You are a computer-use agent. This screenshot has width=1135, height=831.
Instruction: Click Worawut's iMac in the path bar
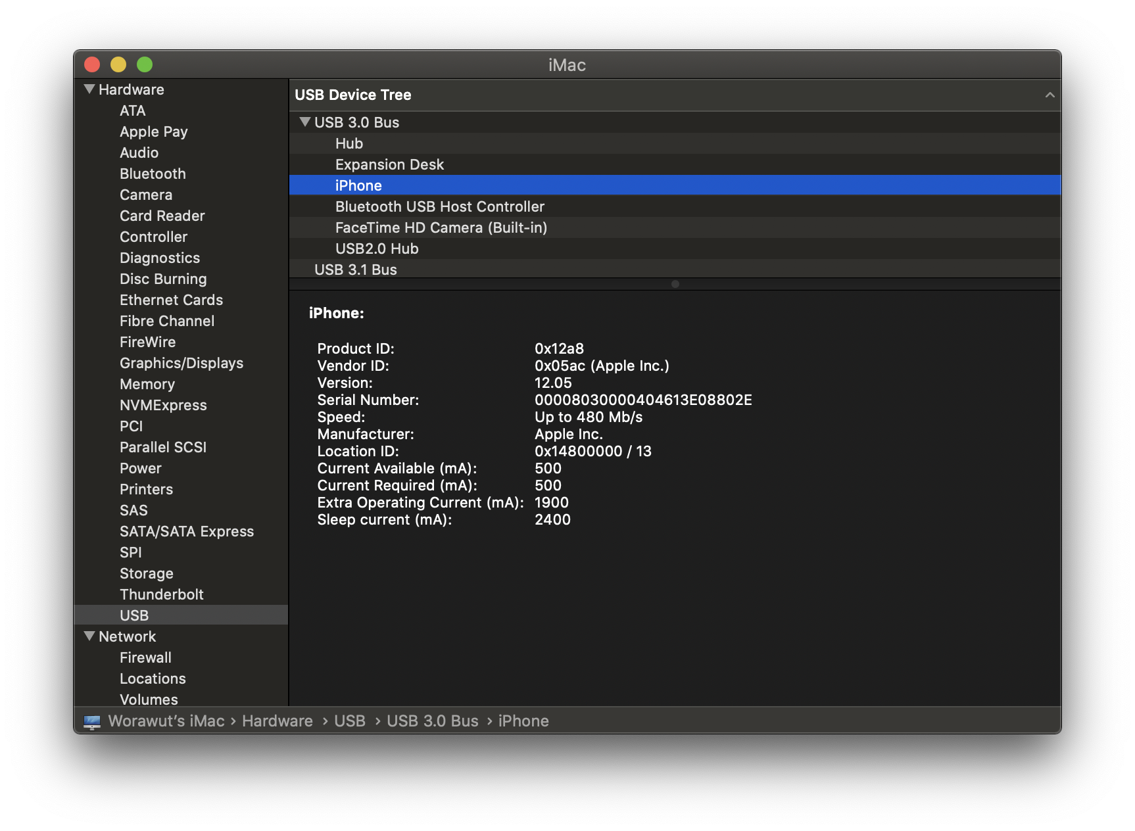click(166, 721)
